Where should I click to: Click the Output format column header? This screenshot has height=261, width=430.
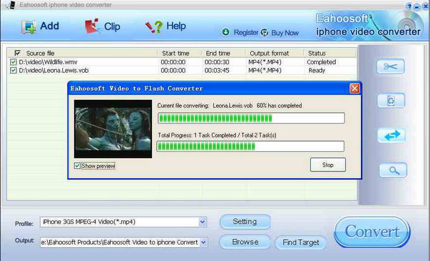[x=269, y=53]
